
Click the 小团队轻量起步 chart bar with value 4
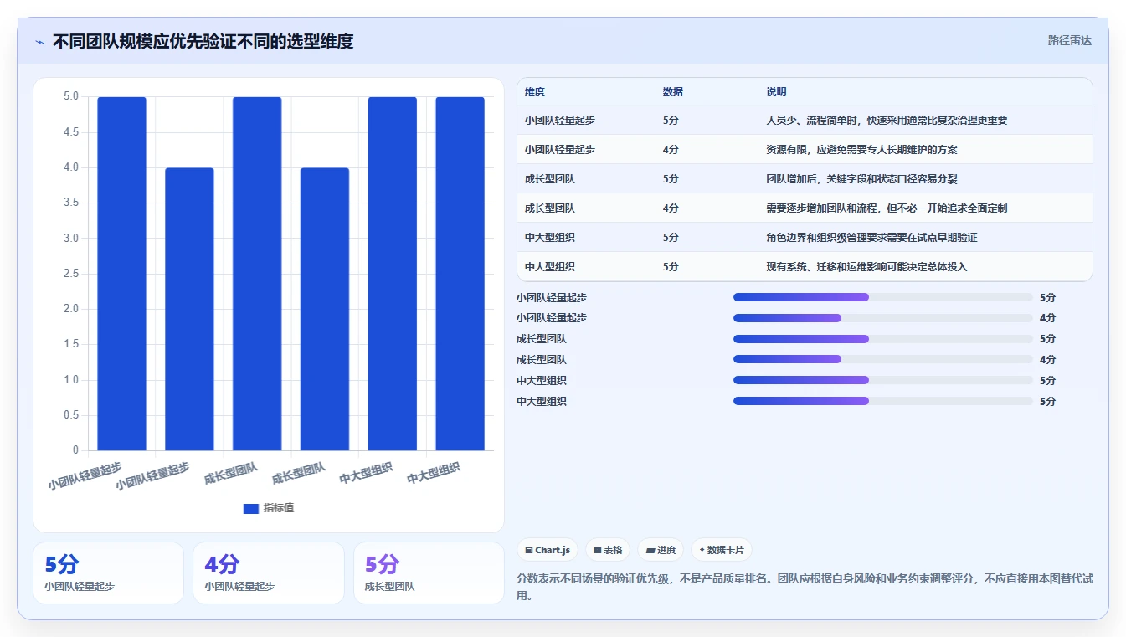click(x=189, y=309)
